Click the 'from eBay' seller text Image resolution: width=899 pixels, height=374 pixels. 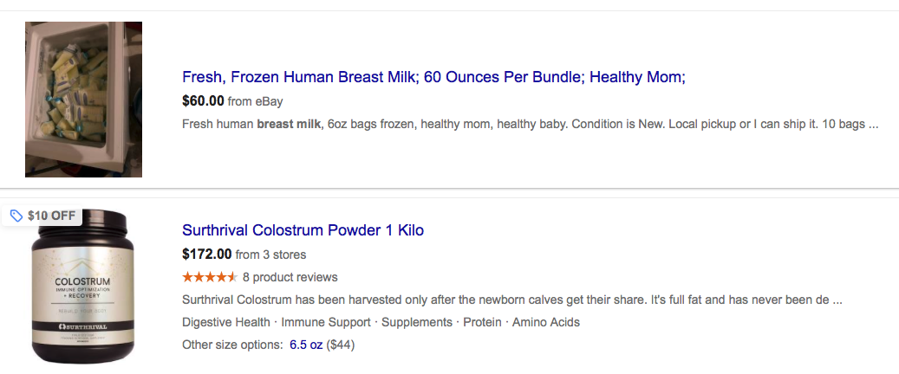[x=255, y=102]
